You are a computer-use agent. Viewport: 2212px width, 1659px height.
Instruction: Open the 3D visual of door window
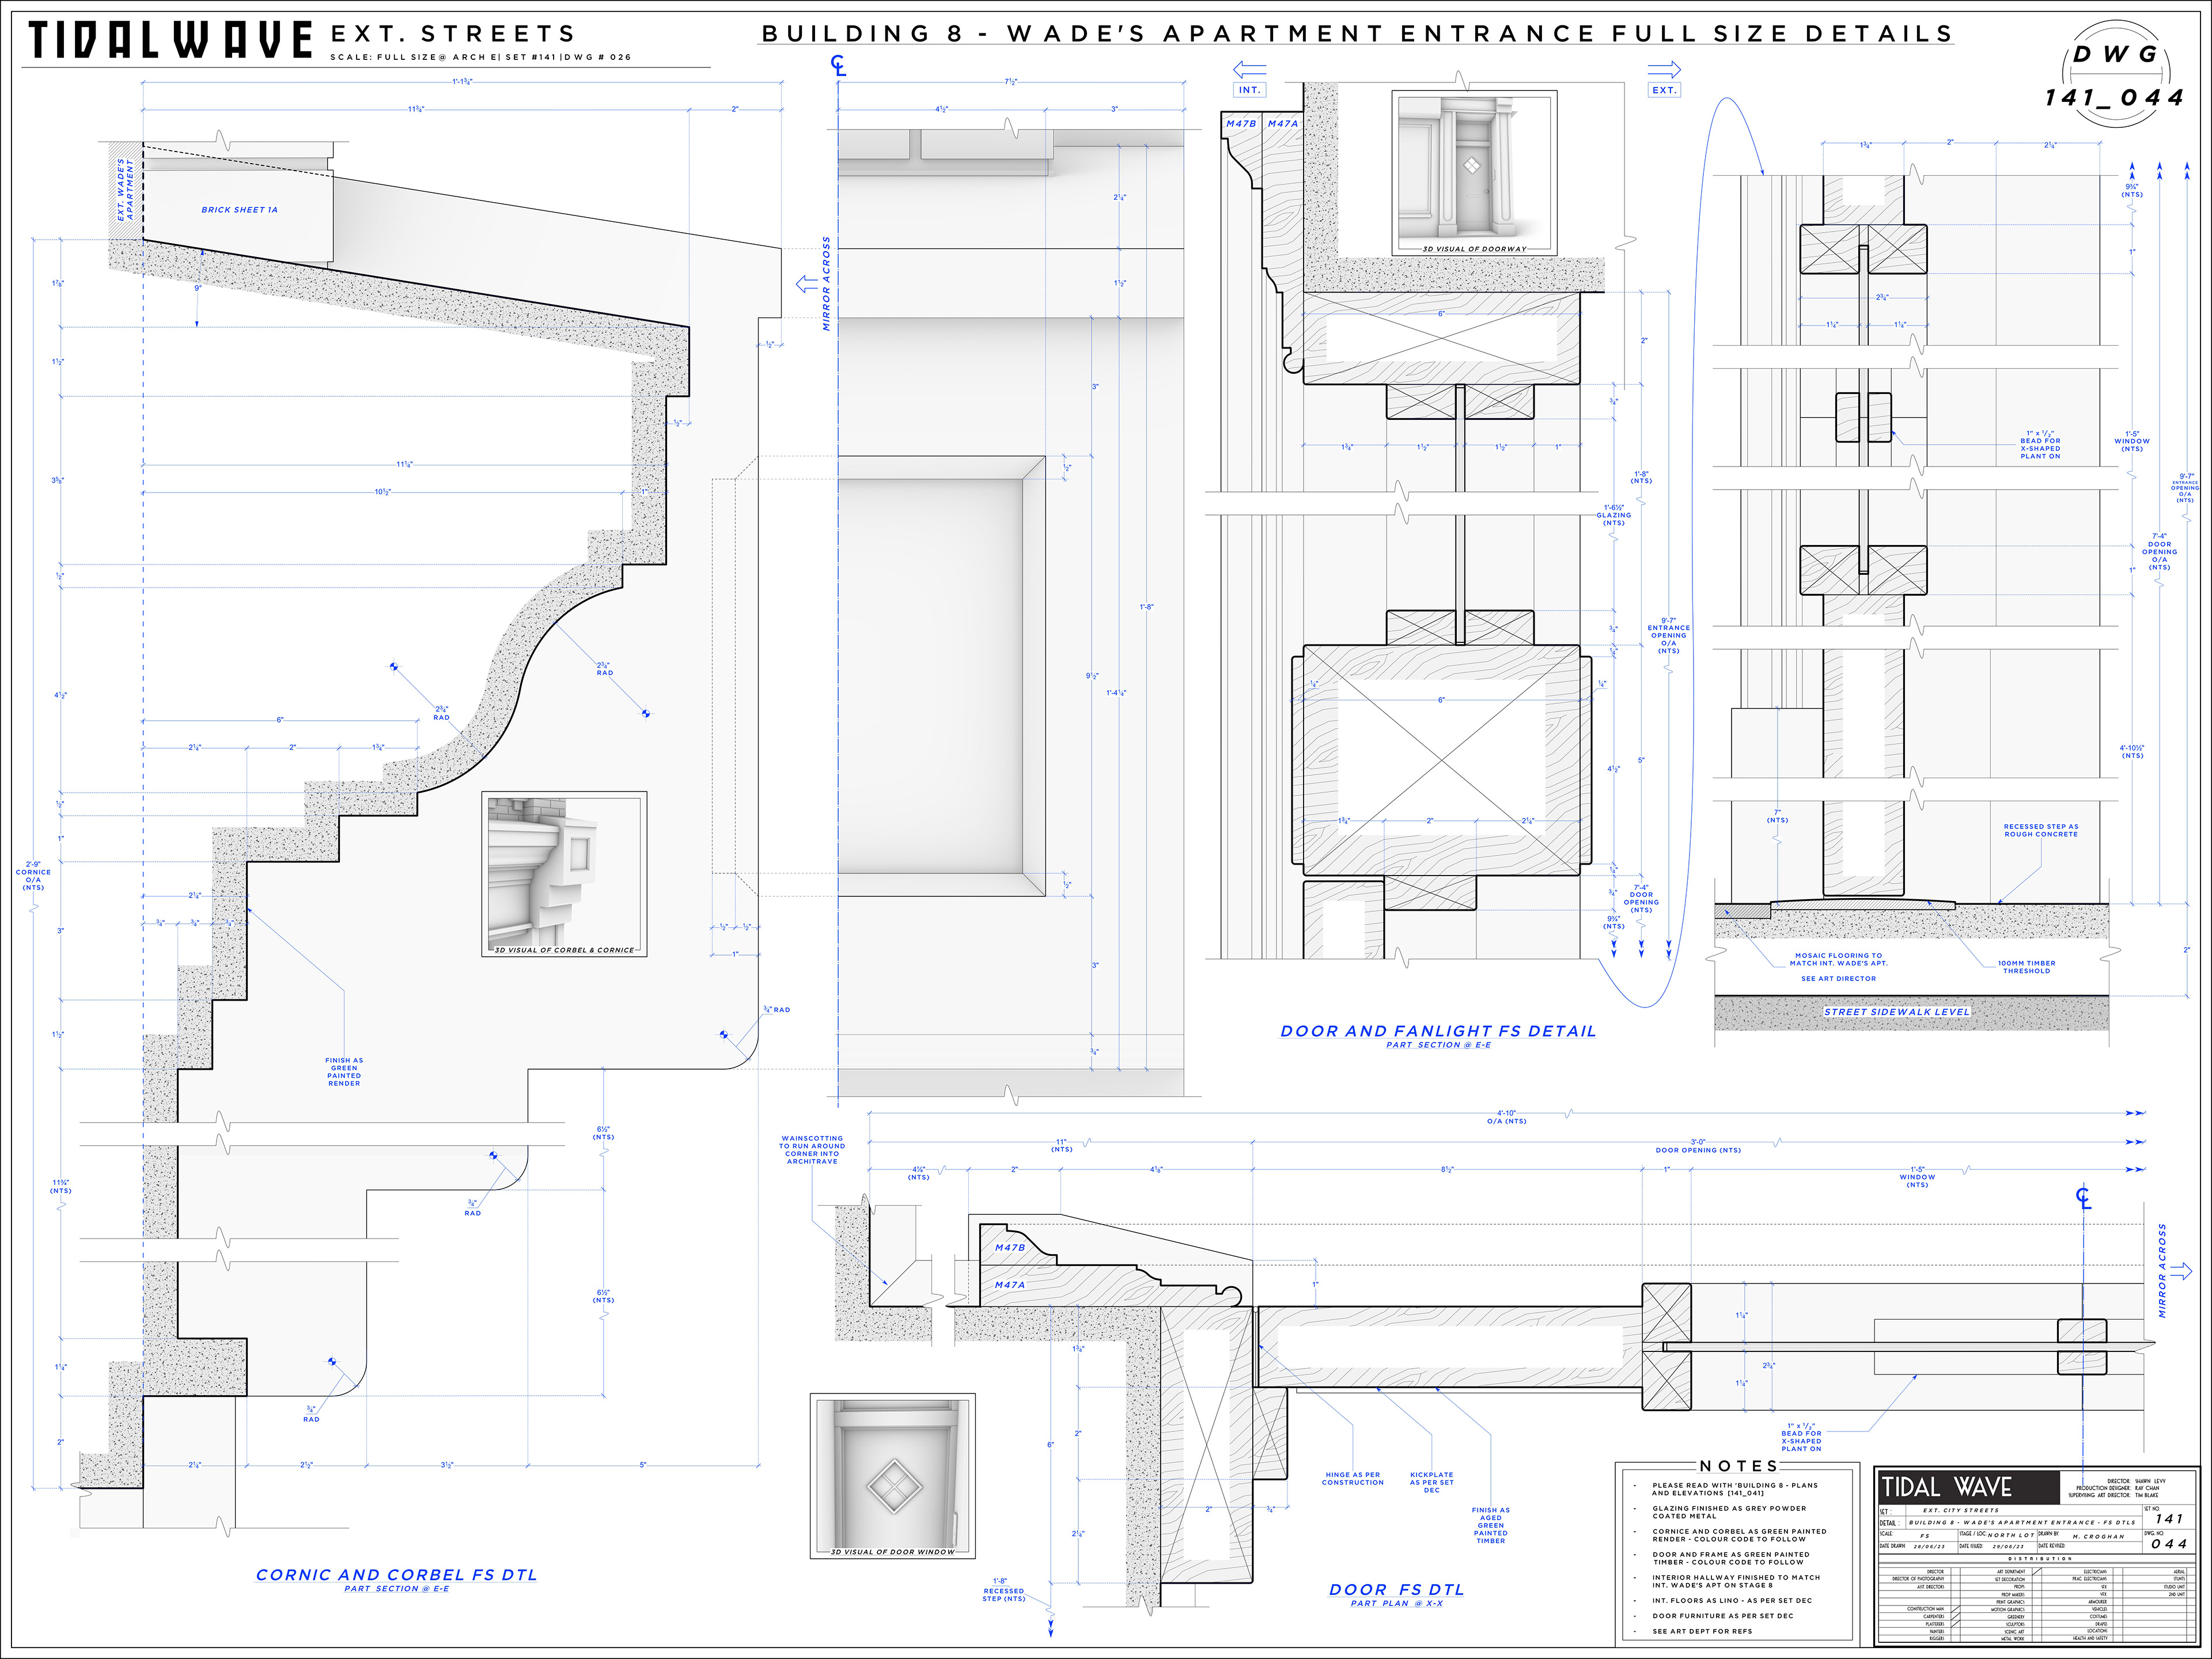pyautogui.click(x=892, y=1476)
